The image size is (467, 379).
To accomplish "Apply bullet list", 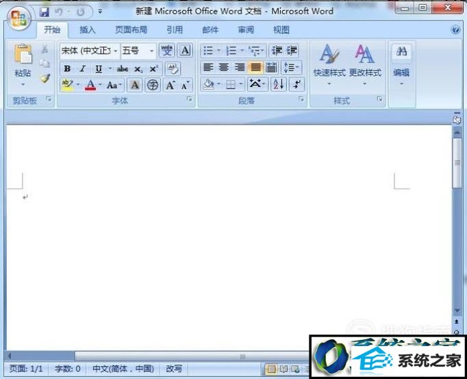I will pos(208,51).
